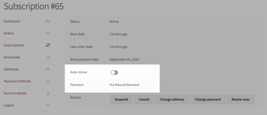
Task: Click the Logout arrow icon
Action: [47, 105]
